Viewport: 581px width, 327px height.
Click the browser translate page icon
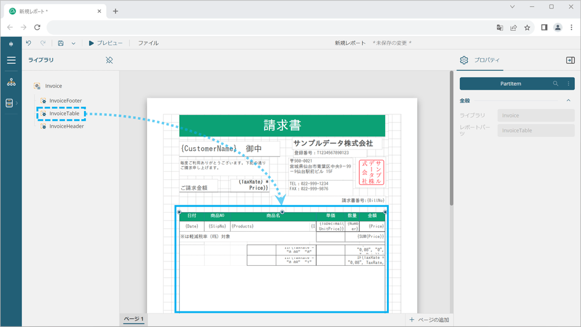click(x=500, y=28)
